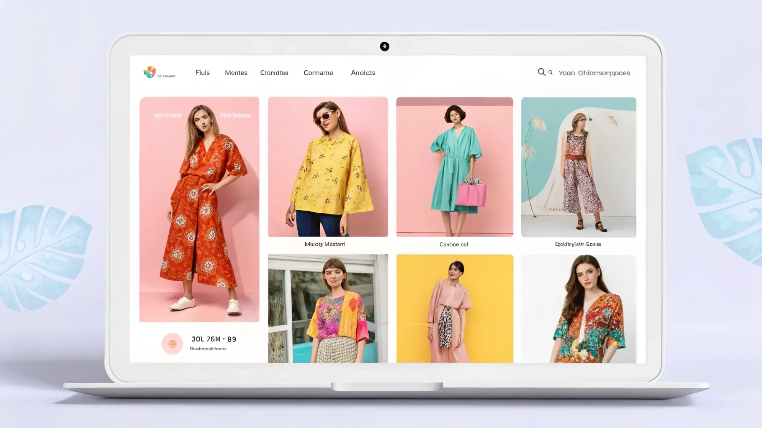Viewport: 762px width, 428px height.
Task: Click the colorful site logo icon
Action: coord(149,72)
